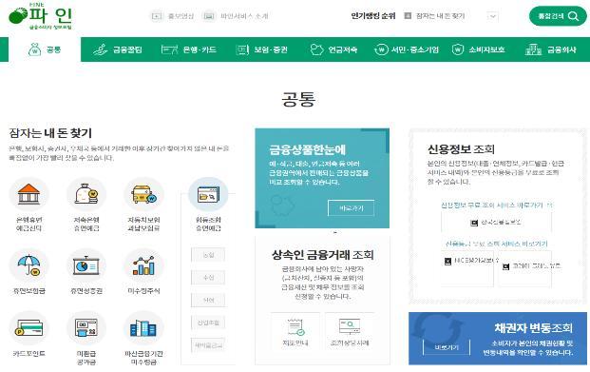Open 자동차보험 과납보험금 car icon
Screen dimensions: 590x372
pos(143,194)
